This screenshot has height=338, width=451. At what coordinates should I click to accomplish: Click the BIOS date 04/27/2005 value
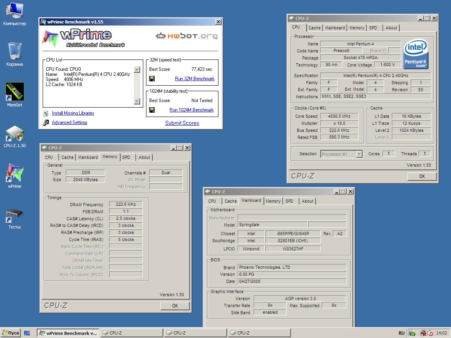click(x=292, y=281)
